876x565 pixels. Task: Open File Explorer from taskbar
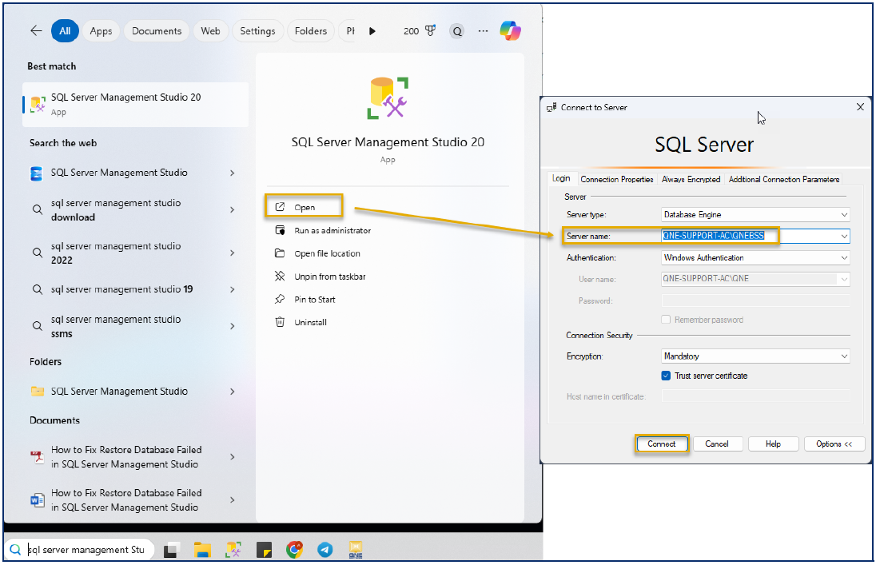[x=202, y=550]
